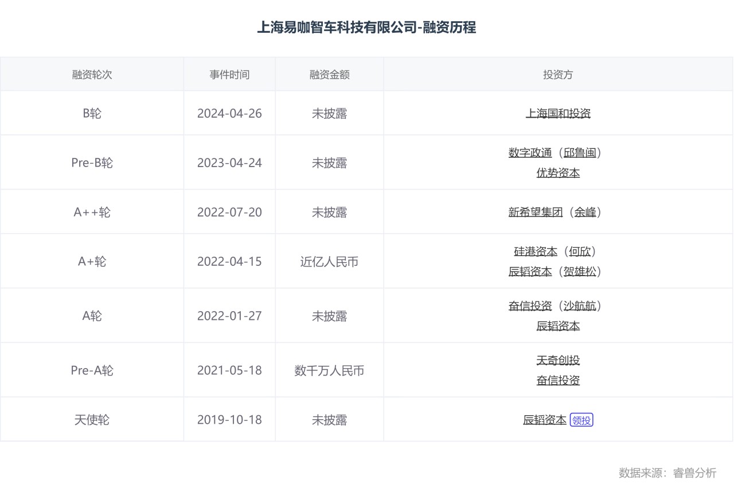Click the 沙航航 person link
The width and height of the screenshot is (734, 503).
[580, 306]
